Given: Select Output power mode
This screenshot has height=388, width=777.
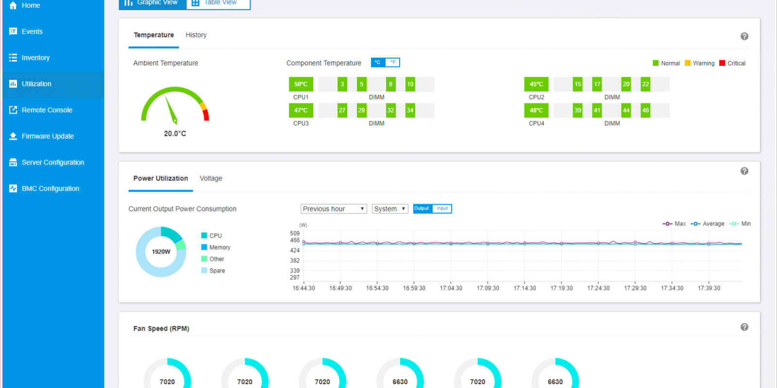Looking at the screenshot, I should coord(422,209).
